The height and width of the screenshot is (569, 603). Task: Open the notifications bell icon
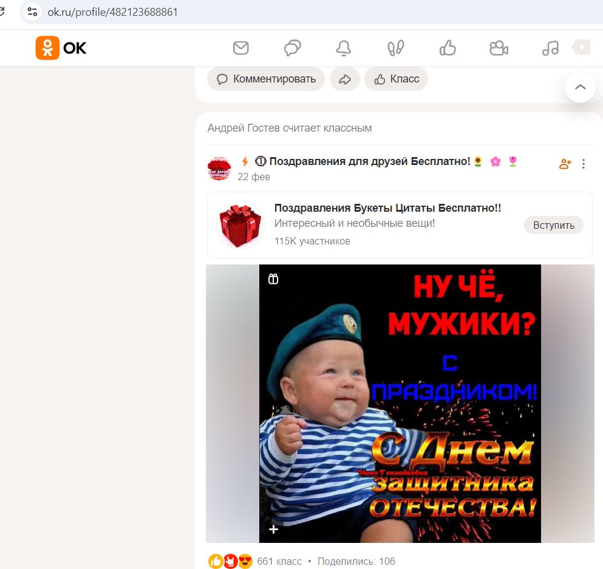point(344,48)
